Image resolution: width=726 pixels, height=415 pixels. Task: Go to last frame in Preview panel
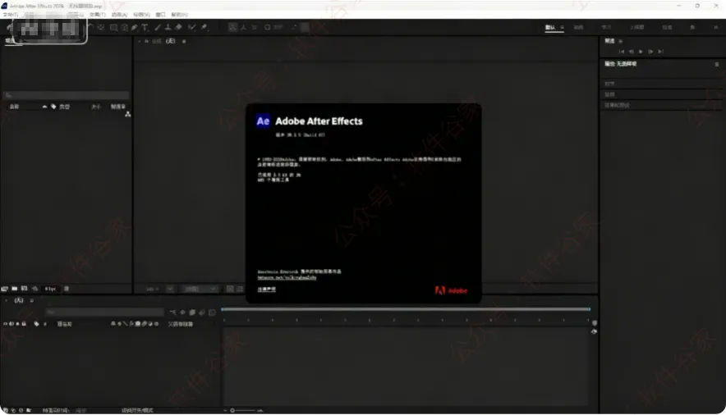tap(661, 52)
